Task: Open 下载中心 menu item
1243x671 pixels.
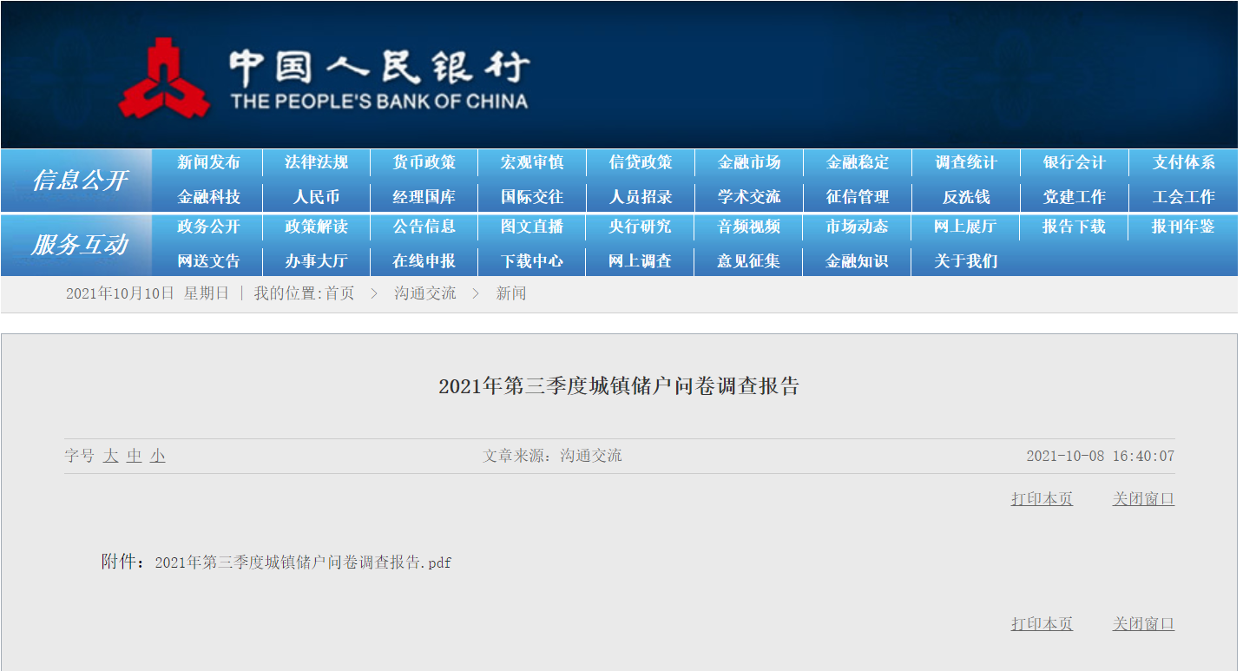Action: [532, 261]
